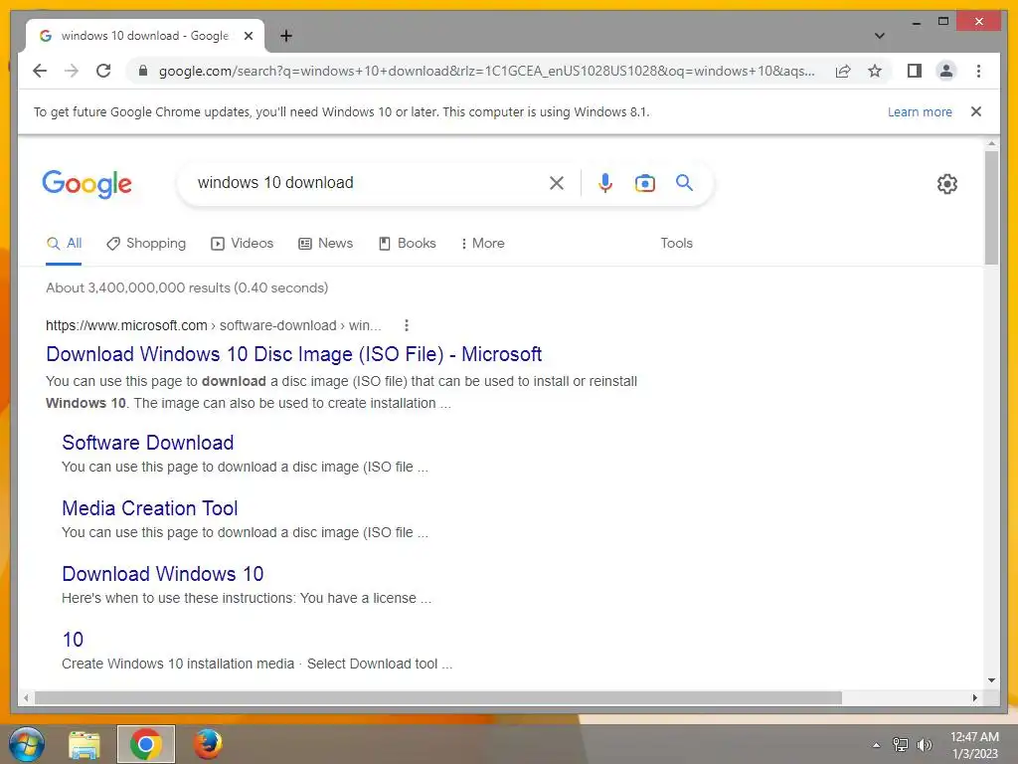Click the horizontal scrollbar right arrow
1018x764 pixels.
point(974,697)
